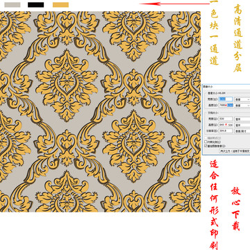Toggle the Constrain Proportions checkbox
The image size is (250, 250).
tap(206, 142)
